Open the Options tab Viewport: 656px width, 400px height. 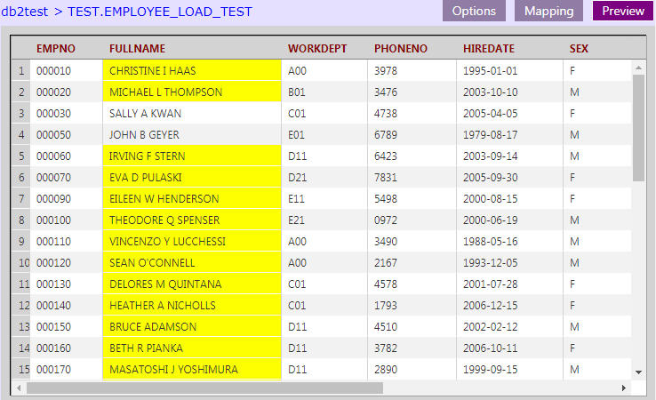(474, 11)
